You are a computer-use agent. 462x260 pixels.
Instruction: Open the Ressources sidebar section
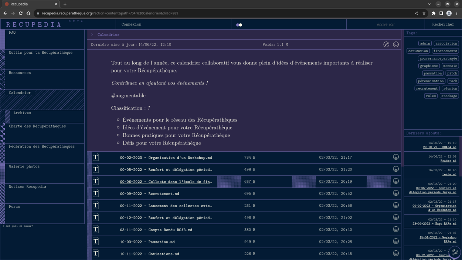20,73
